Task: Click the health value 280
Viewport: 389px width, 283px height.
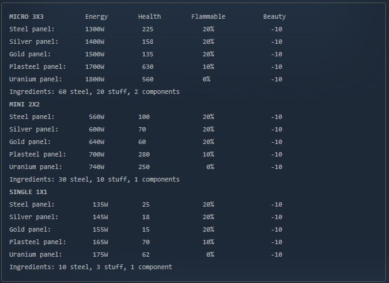Action: point(144,155)
